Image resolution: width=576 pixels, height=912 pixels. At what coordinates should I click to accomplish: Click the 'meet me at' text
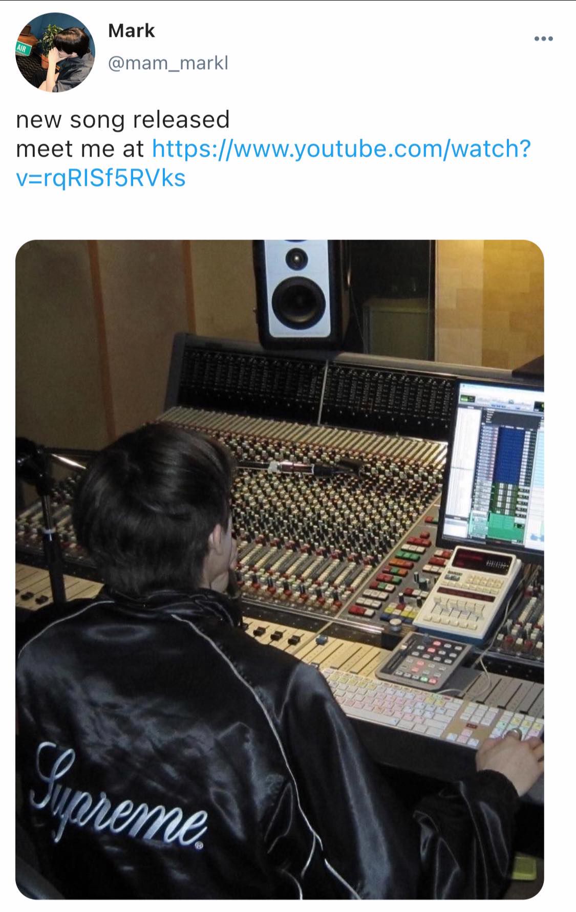(x=80, y=149)
